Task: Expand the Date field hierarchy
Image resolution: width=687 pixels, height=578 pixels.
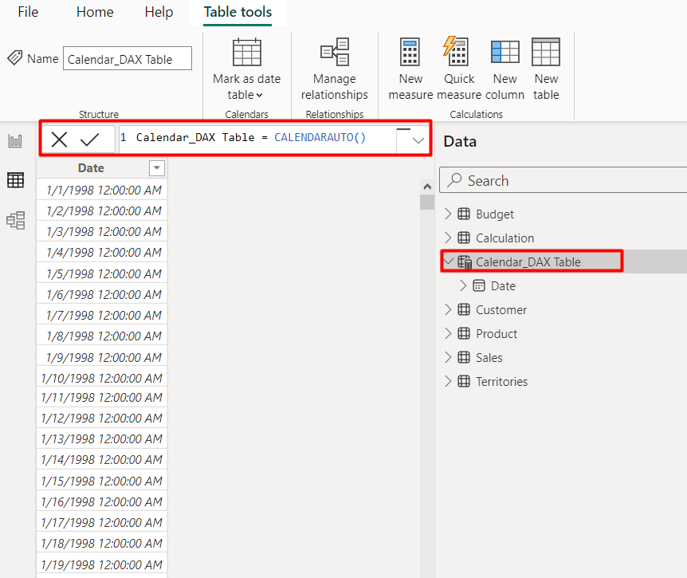Action: (x=463, y=285)
